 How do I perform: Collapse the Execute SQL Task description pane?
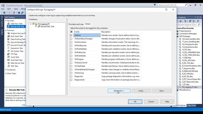pyautogui.click(x=6, y=90)
